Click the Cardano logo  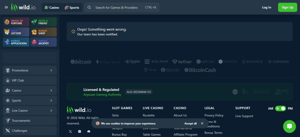(x=278, y=61)
